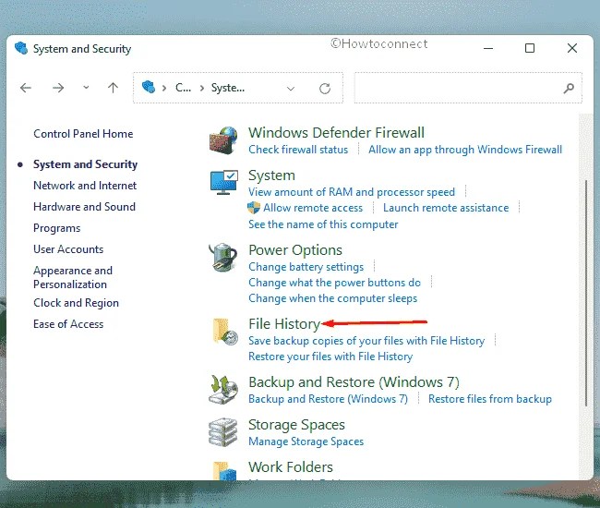Image resolution: width=600 pixels, height=508 pixels.
Task: Open Power Options heading
Action: pyautogui.click(x=295, y=250)
